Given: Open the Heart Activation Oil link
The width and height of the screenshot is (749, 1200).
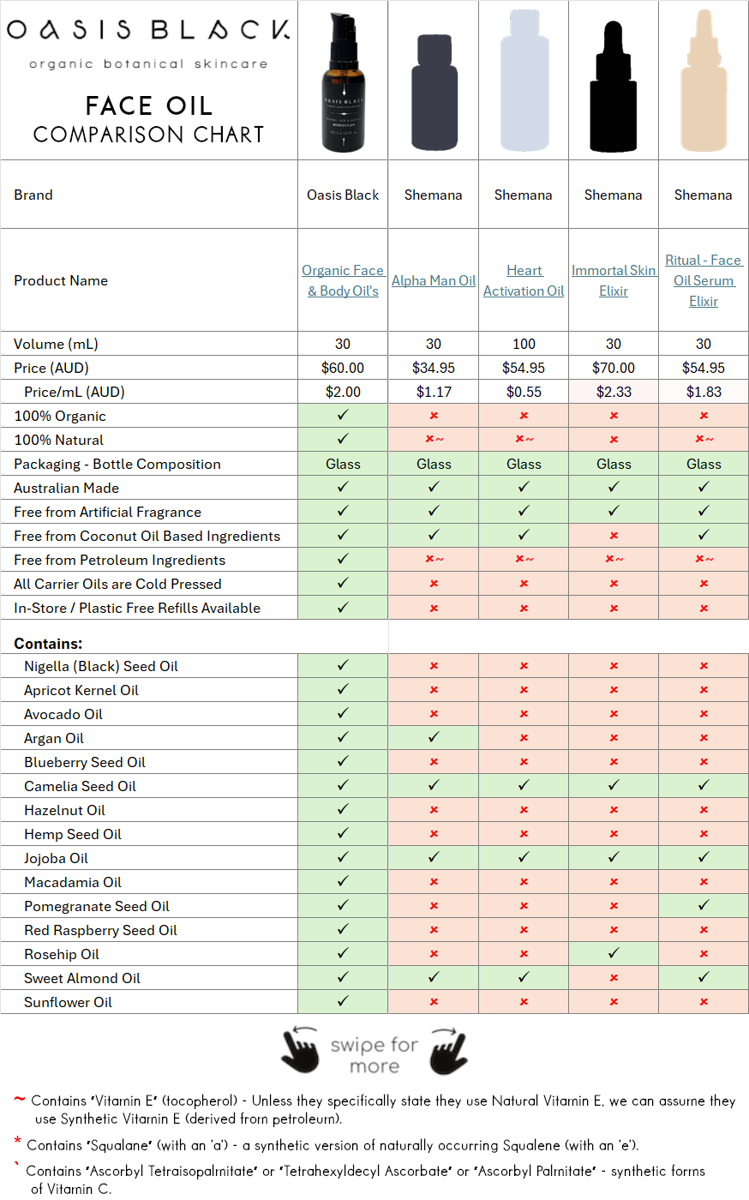Looking at the screenshot, I should point(524,280).
